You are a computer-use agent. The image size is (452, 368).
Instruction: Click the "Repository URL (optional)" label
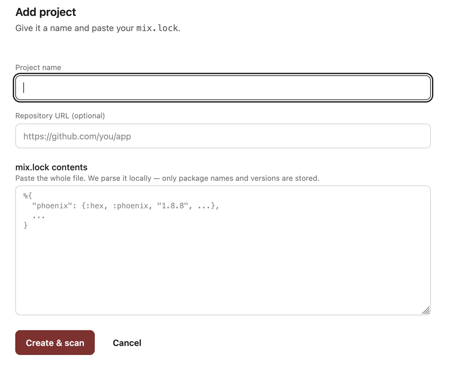[x=60, y=116]
